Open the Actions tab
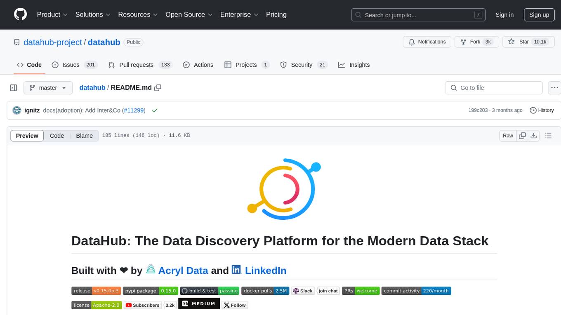The width and height of the screenshot is (561, 315). click(x=198, y=65)
